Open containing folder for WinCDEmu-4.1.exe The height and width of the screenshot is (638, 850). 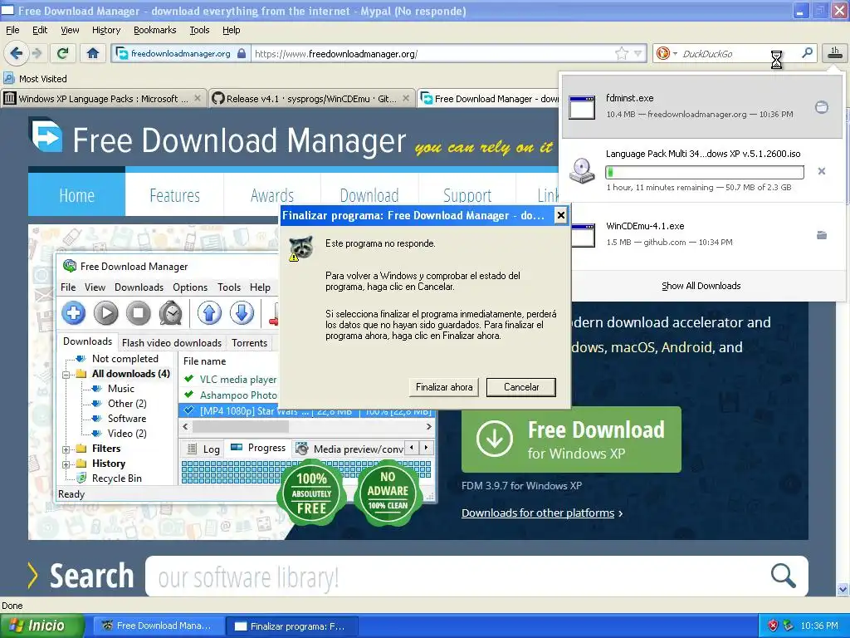[822, 235]
